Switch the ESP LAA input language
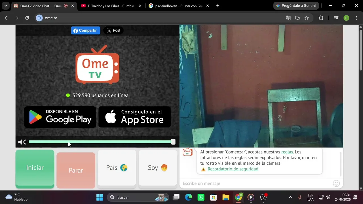363x204 pixels. (x=311, y=197)
